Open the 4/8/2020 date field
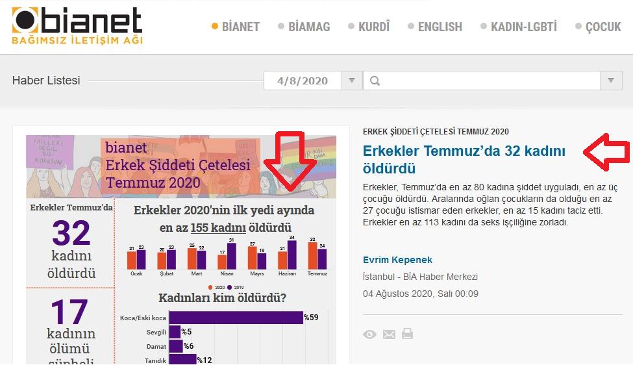 pos(303,81)
